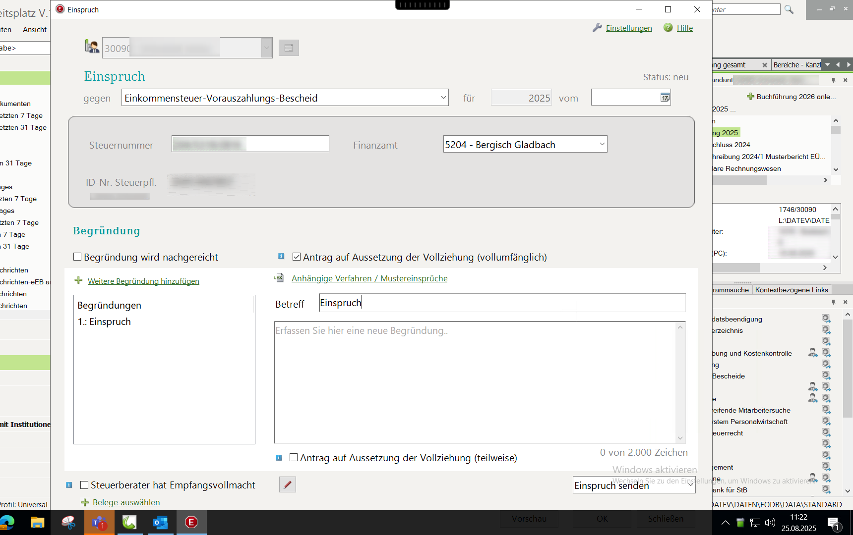This screenshot has height=535, width=853.
Task: Click the info icon beside Steuerberater Empfangsvollmacht
Action: pyautogui.click(x=69, y=485)
